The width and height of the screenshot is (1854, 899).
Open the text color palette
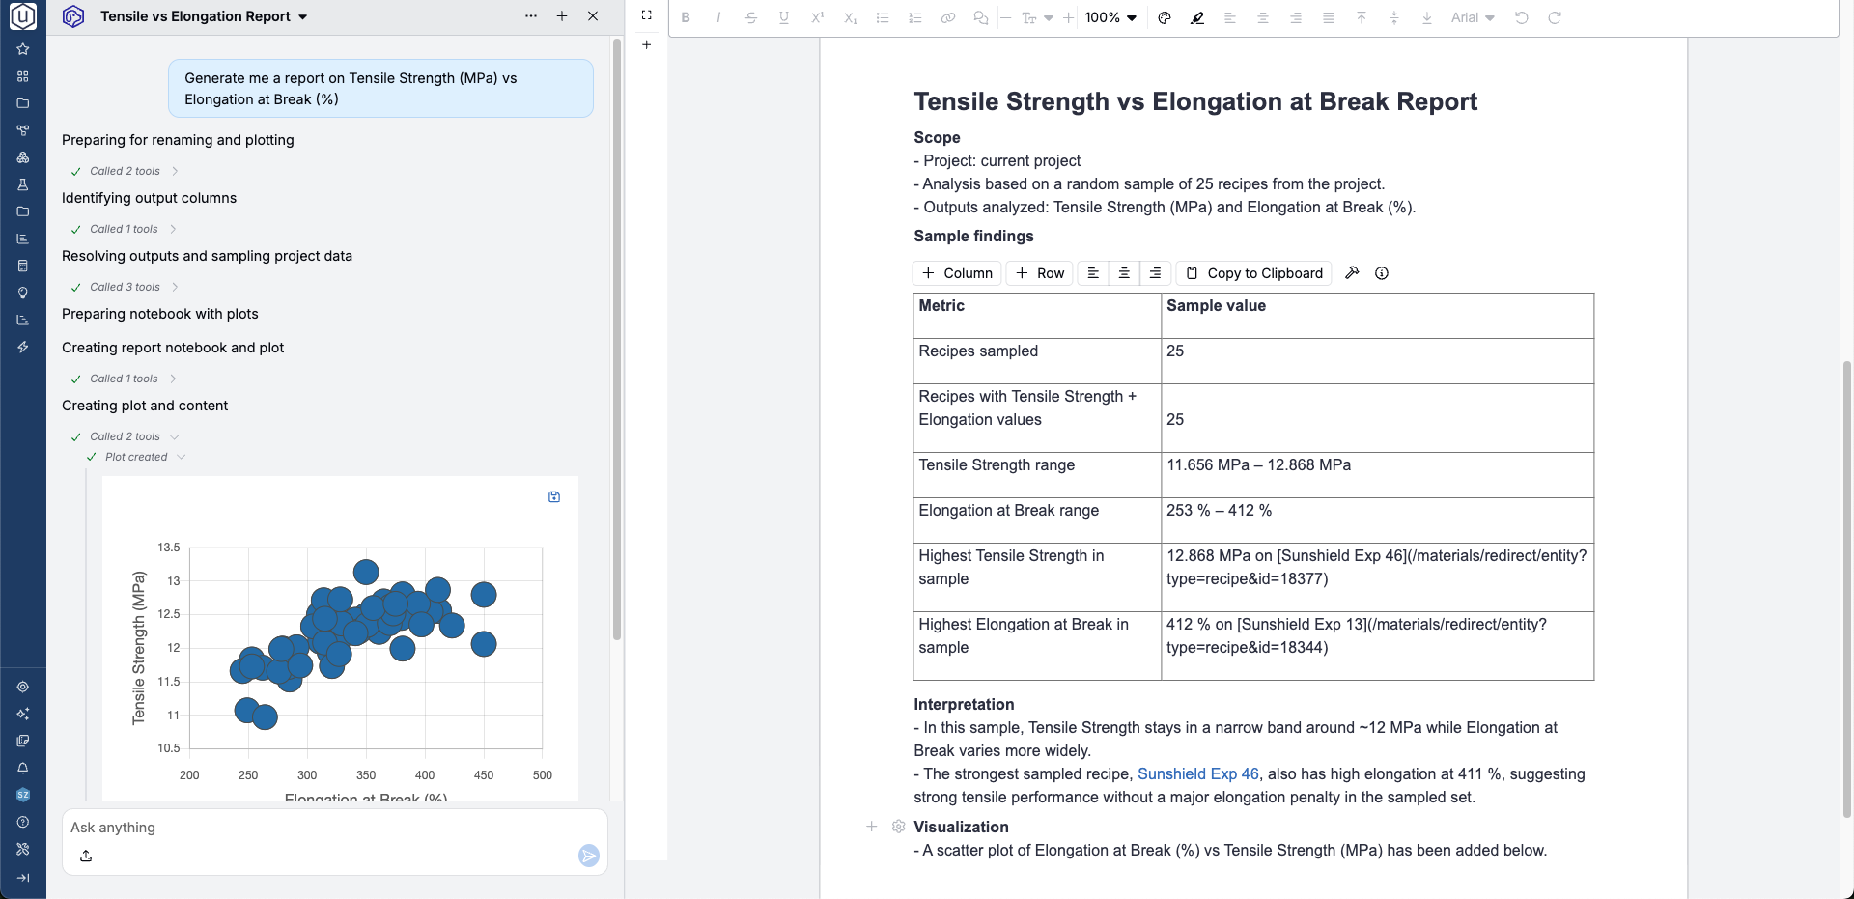point(1165,17)
